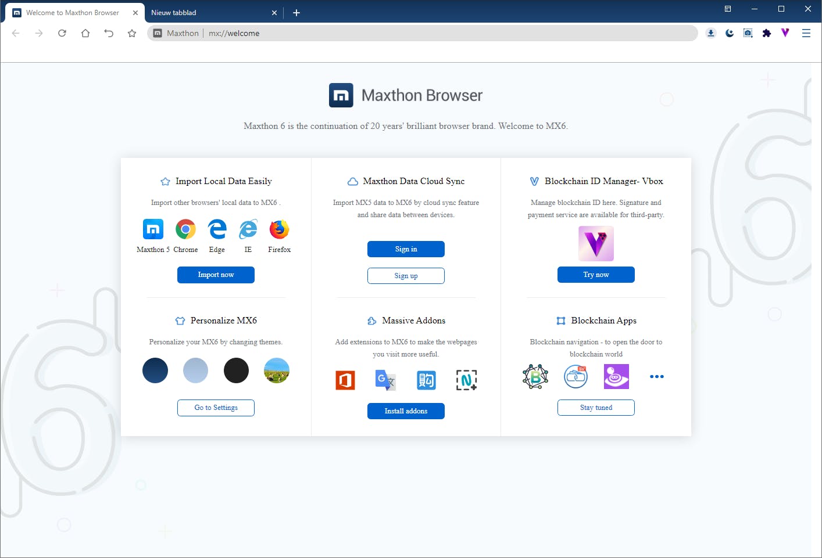The image size is (822, 558).
Task: Click the Import now button
Action: 216,275
